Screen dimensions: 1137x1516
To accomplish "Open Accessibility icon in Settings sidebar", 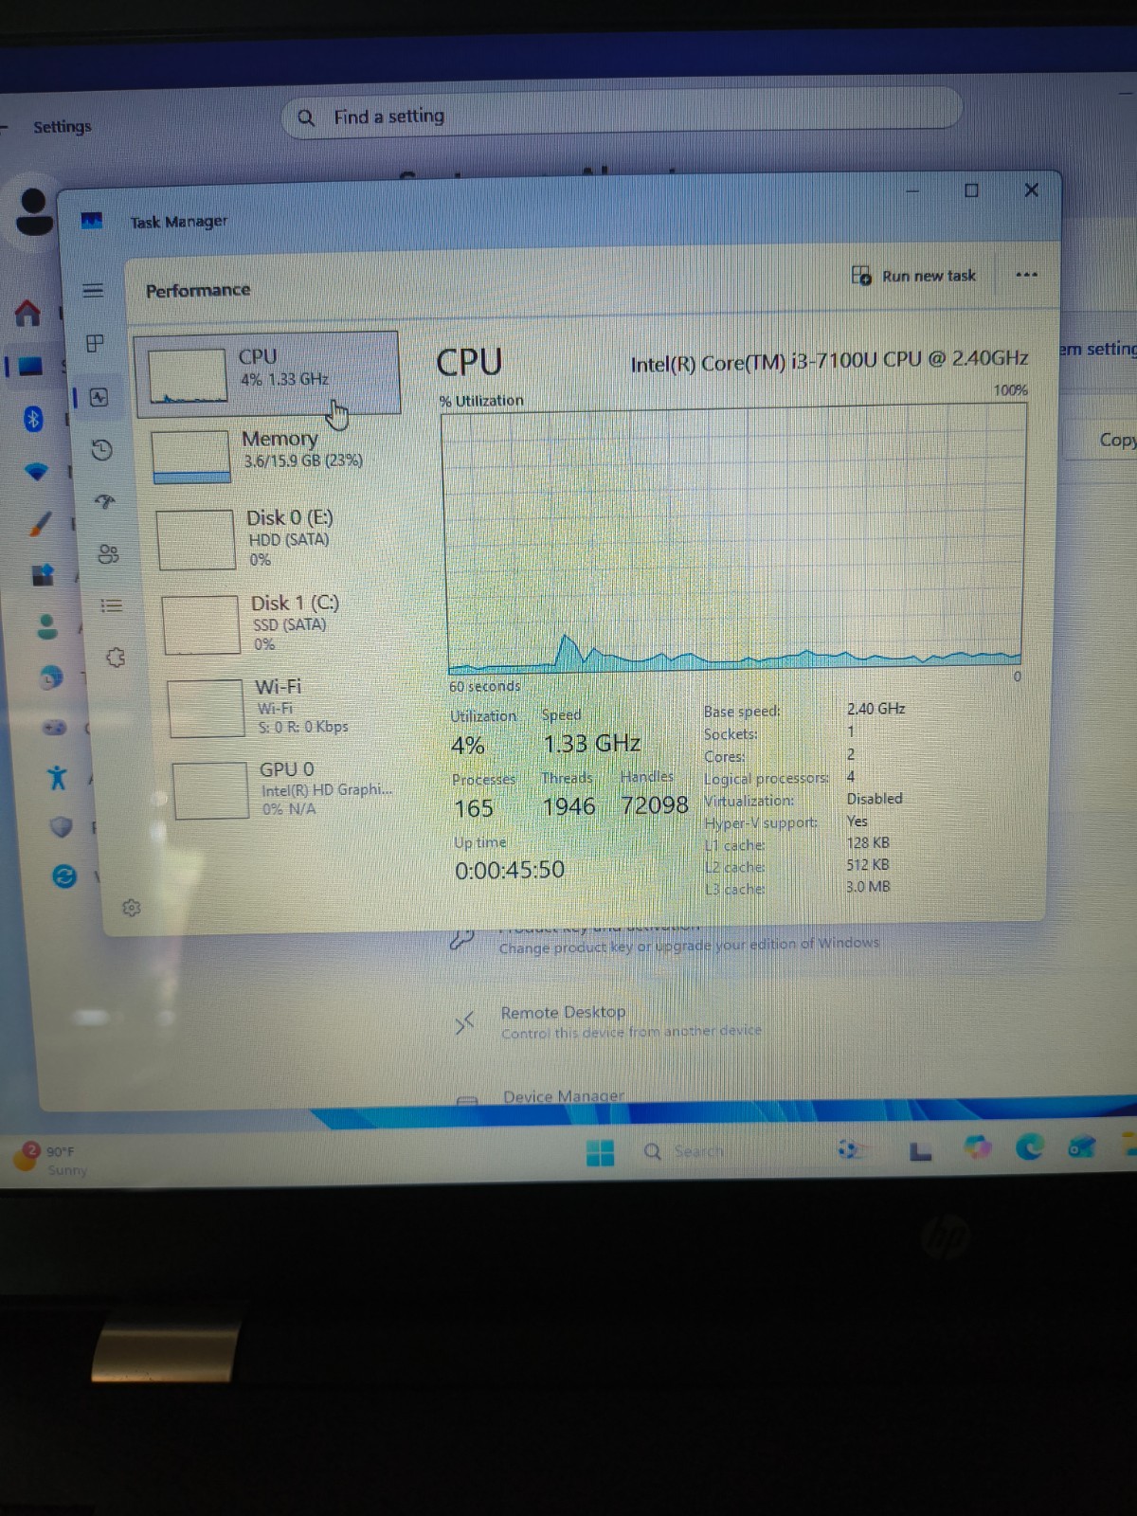I will point(57,778).
